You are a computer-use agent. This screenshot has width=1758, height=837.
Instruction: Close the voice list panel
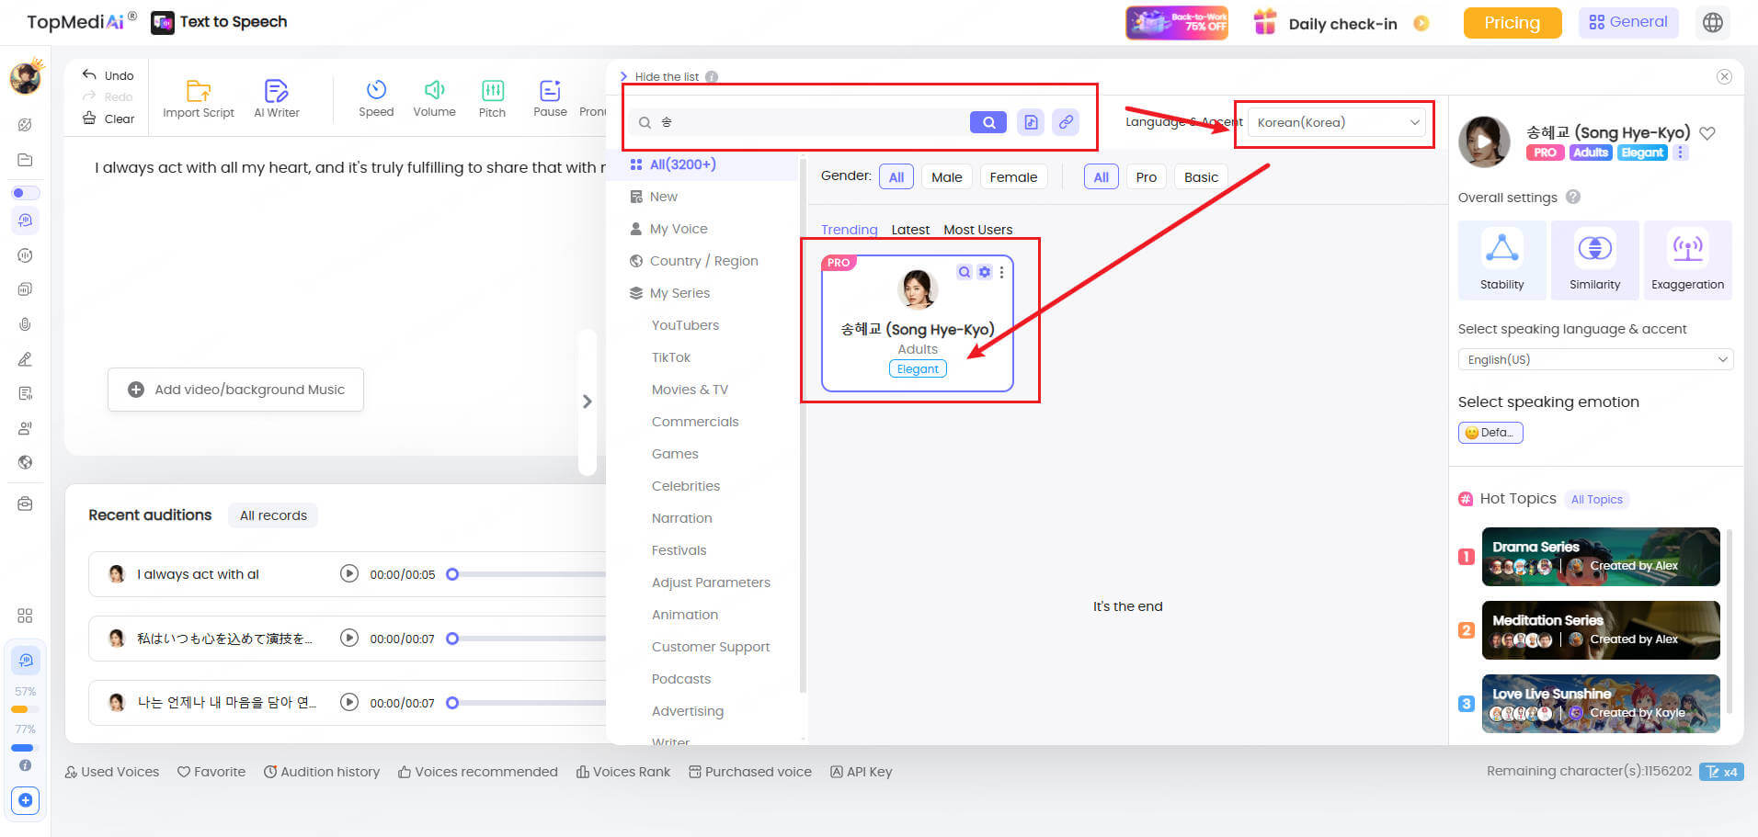coord(1724,76)
